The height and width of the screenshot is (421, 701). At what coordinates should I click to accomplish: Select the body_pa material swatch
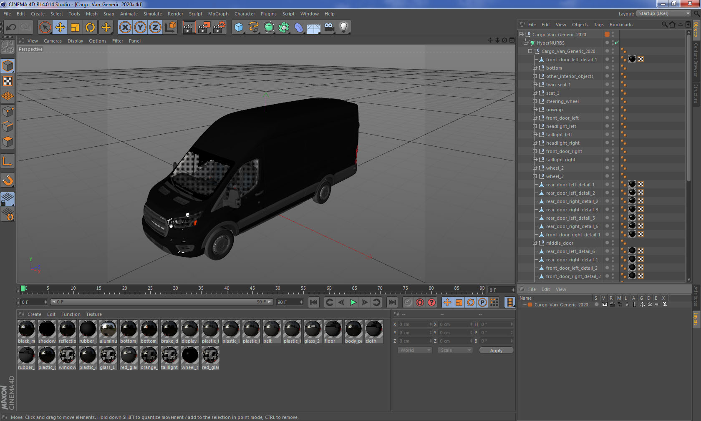coord(353,332)
